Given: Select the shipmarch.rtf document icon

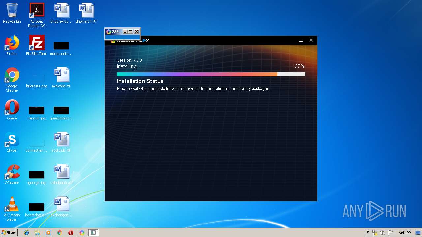Looking at the screenshot, I should (x=86, y=13).
